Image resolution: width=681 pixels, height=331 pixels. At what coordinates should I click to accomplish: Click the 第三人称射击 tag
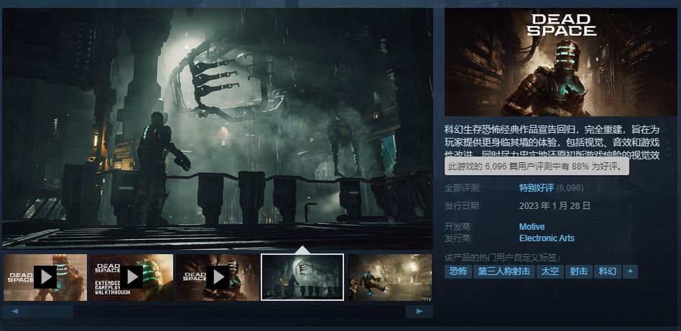pos(504,271)
